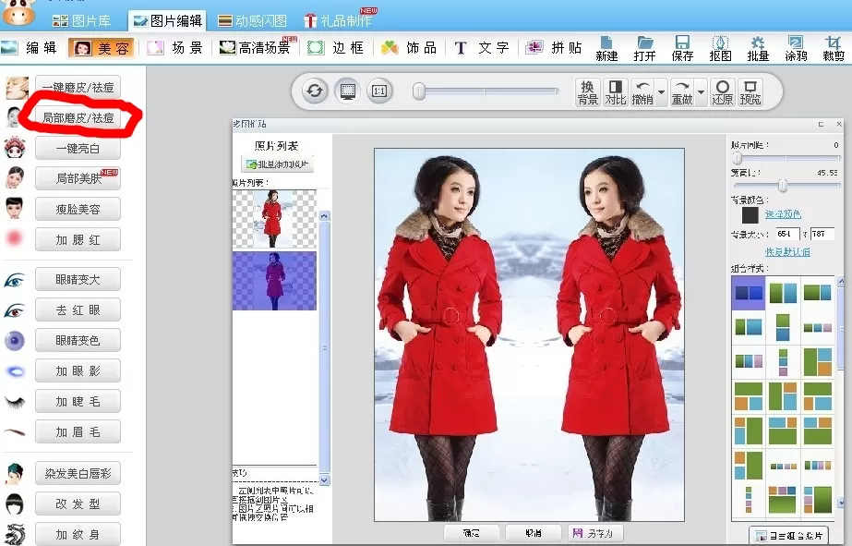This screenshot has width=852, height=546.
Task: Click the 眼睛变大 button
Action: pyautogui.click(x=78, y=280)
